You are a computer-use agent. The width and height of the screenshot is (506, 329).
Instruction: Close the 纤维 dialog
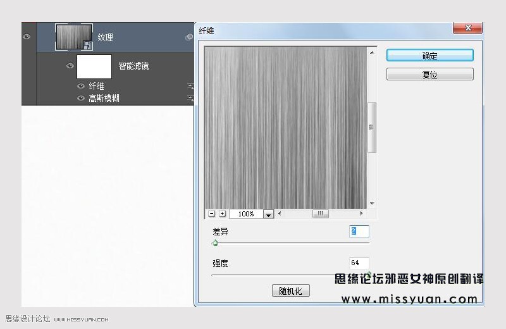coord(468,28)
